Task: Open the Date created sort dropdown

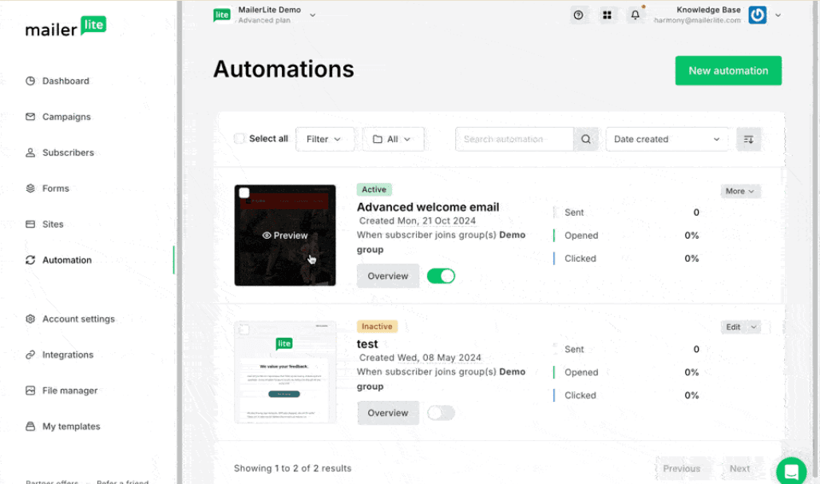Action: pyautogui.click(x=667, y=139)
